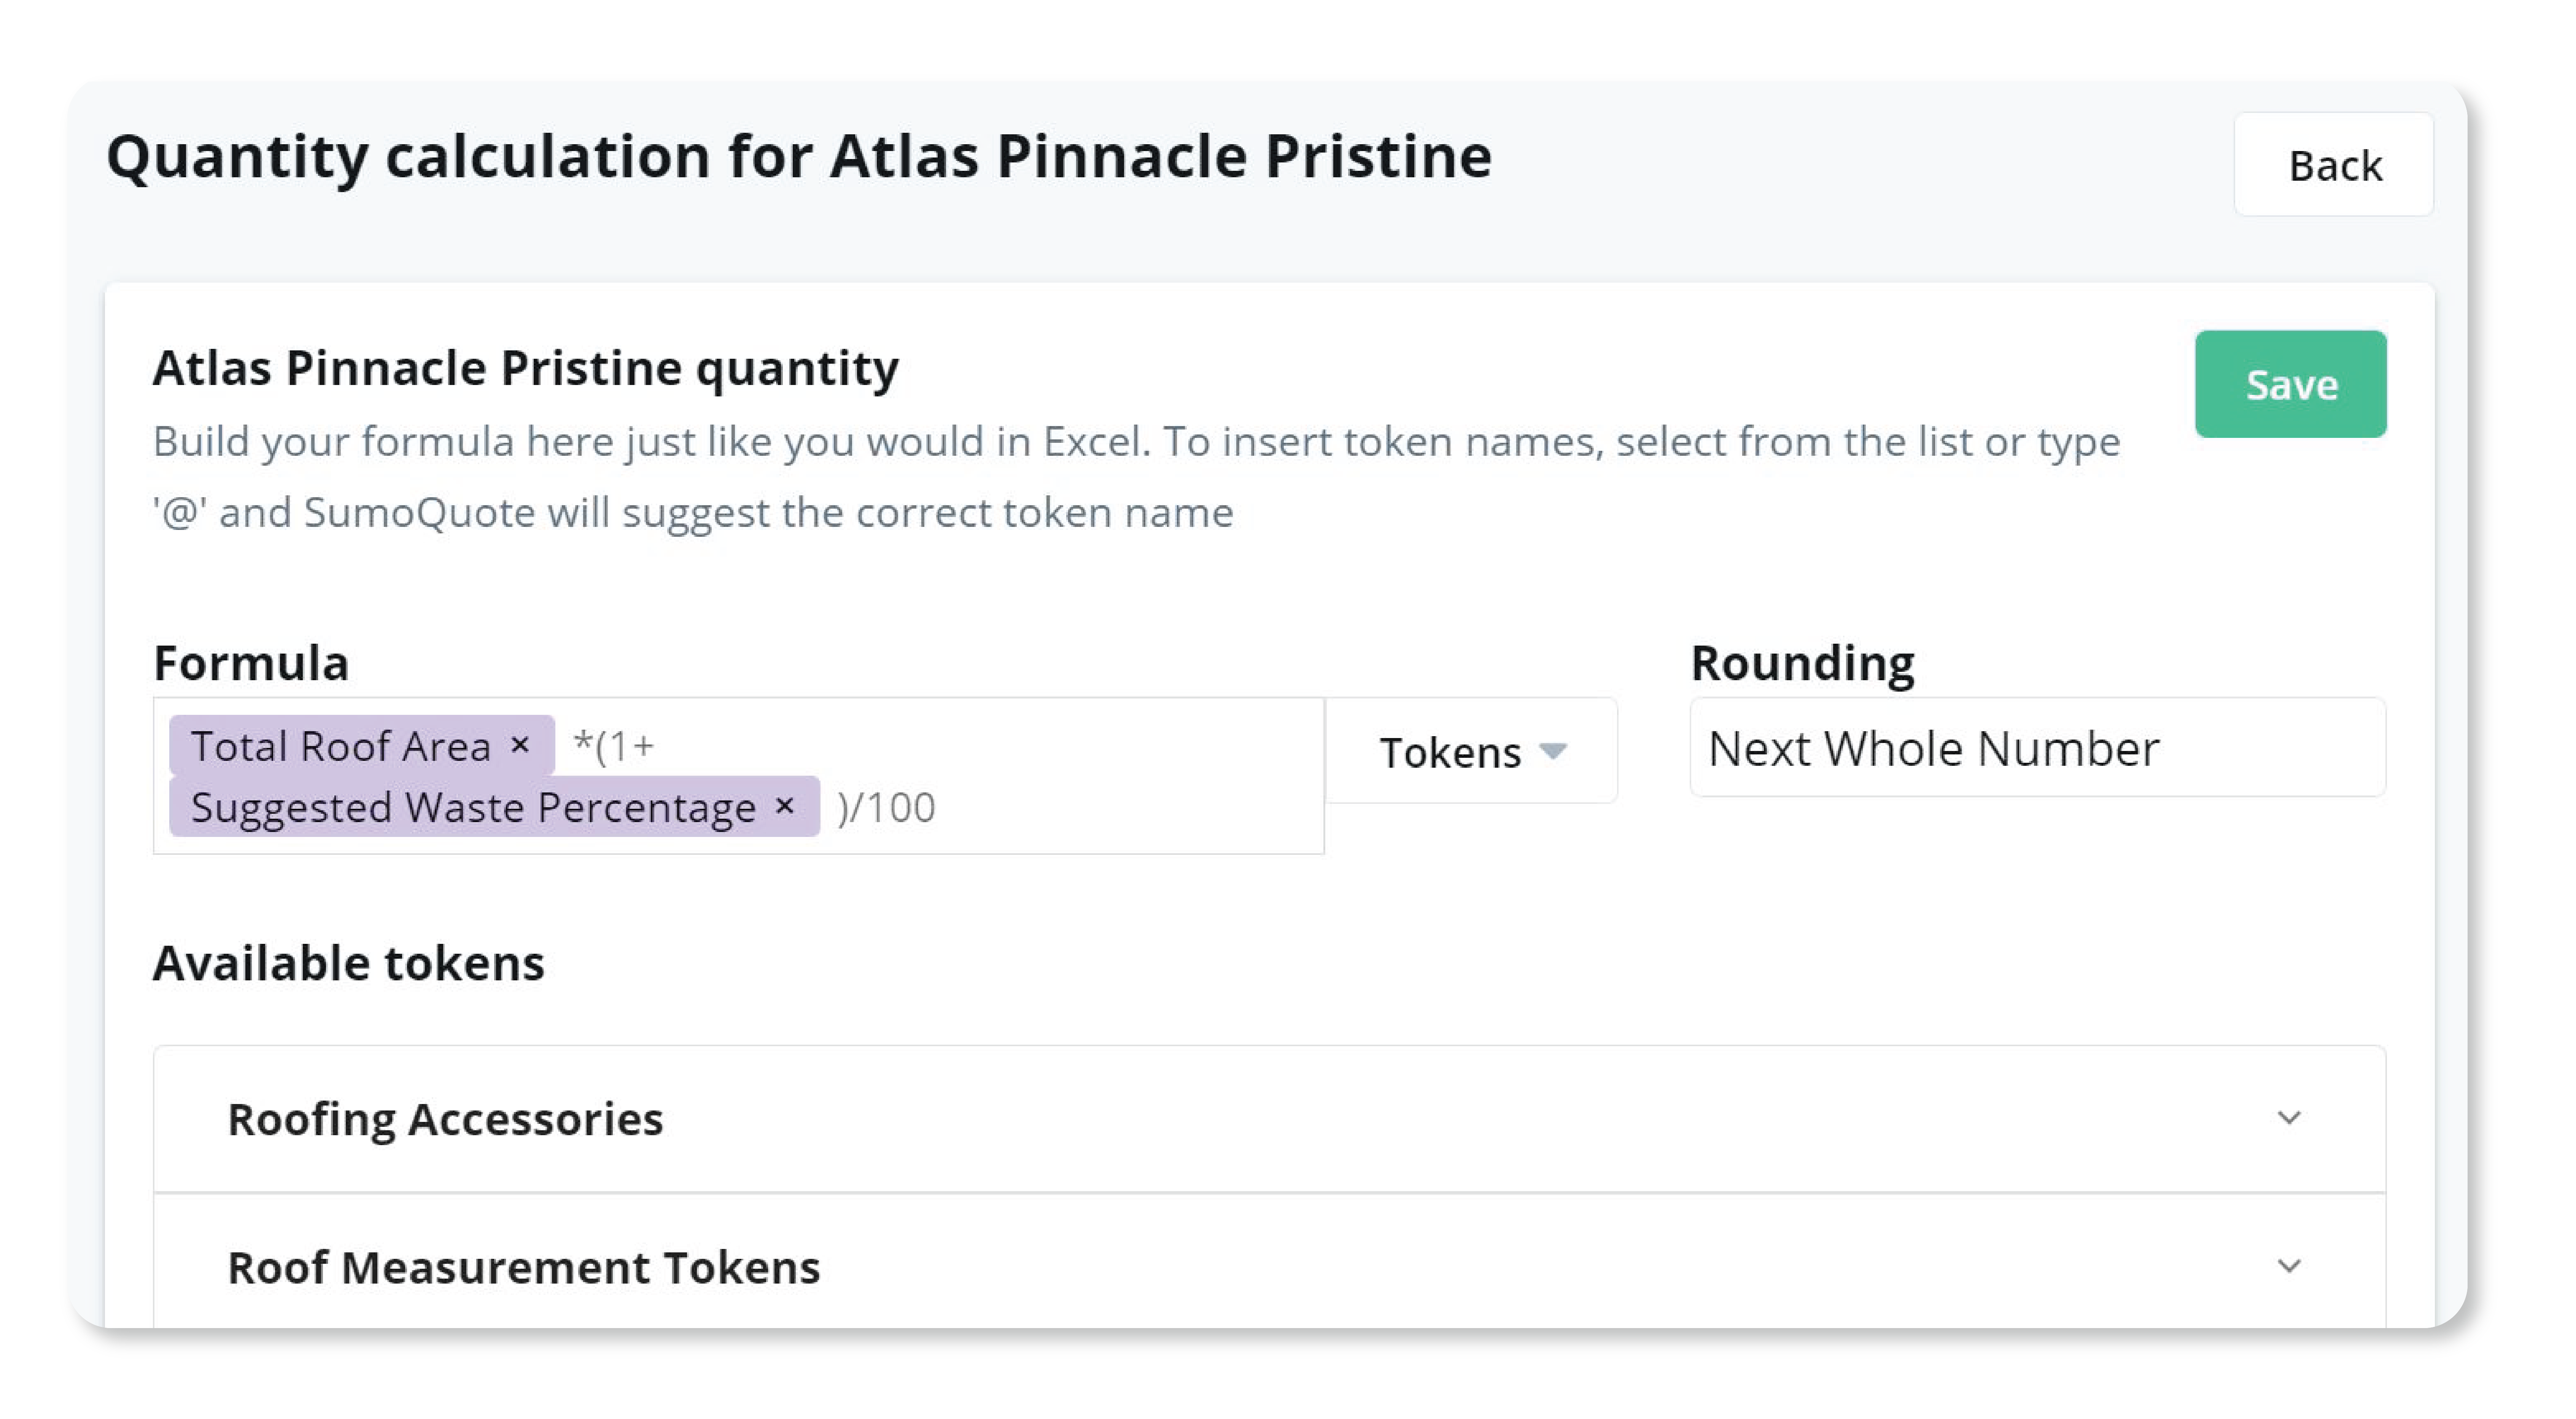2576x1419 pixels.
Task: Select the Suggested Waste Percentage token chip
Action: point(472,807)
